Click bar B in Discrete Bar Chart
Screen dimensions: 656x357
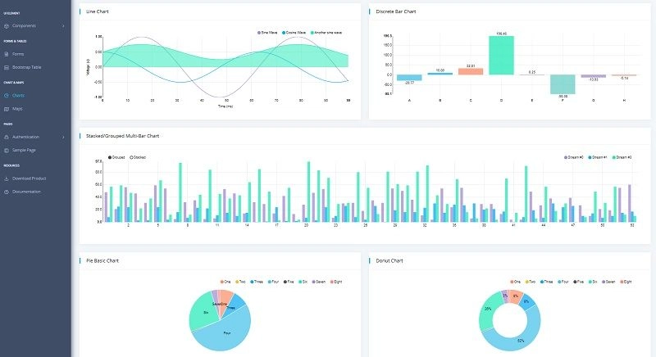pos(440,74)
